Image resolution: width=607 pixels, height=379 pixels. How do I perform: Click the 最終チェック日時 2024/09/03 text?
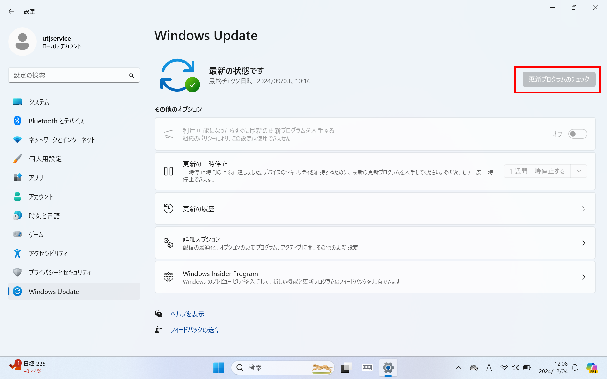[260, 81]
